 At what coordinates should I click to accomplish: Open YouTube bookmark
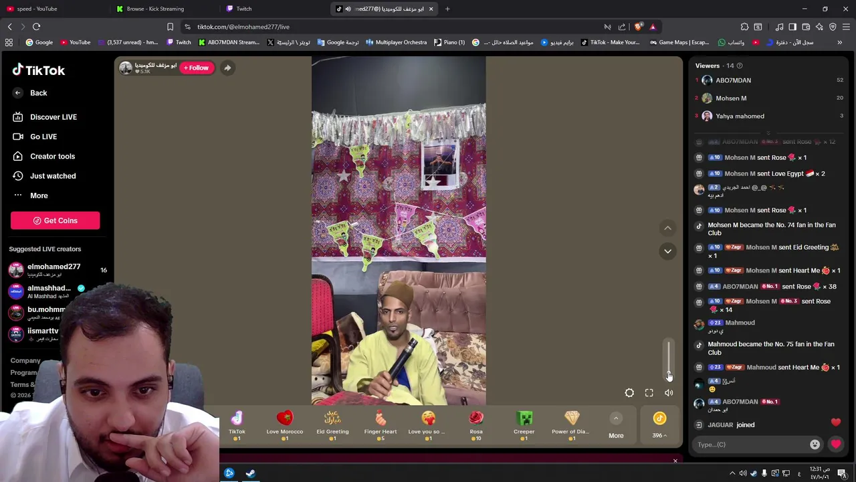[76, 42]
